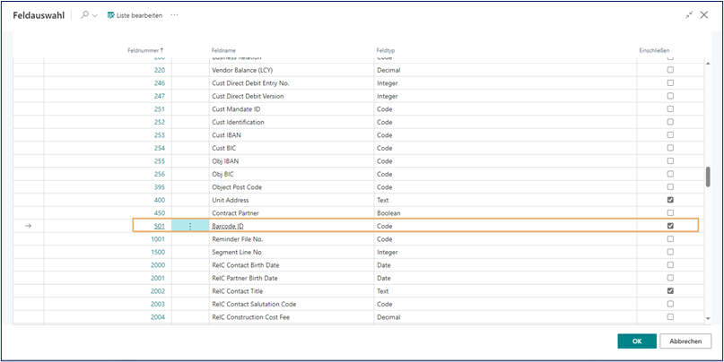Expand the search dropdown chevron
Image resolution: width=724 pixels, height=362 pixels.
pos(95,15)
